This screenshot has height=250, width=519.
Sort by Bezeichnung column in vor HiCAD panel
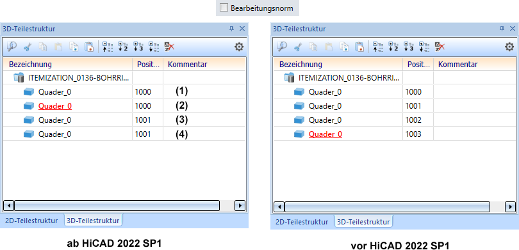[338, 64]
